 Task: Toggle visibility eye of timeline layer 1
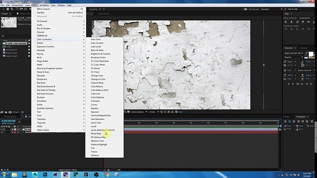(2, 130)
